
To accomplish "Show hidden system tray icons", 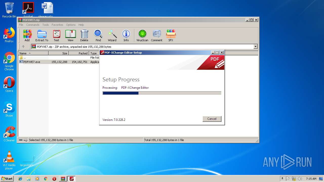I will click(282, 179).
